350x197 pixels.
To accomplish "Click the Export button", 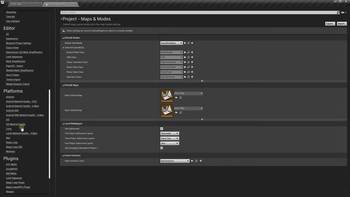I will [330, 24].
